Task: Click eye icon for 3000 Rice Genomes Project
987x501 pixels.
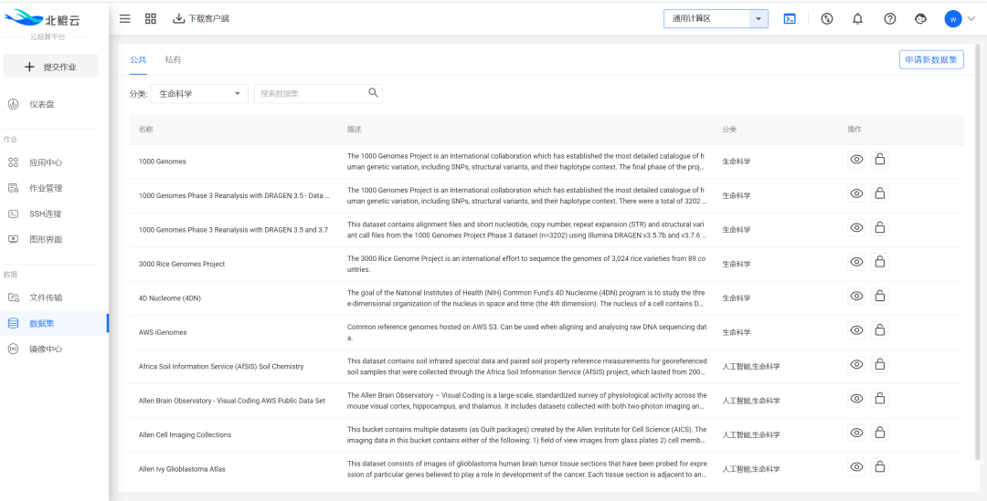Action: coord(856,262)
